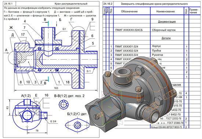Select the 163 overall length dimension

coord(56,88)
